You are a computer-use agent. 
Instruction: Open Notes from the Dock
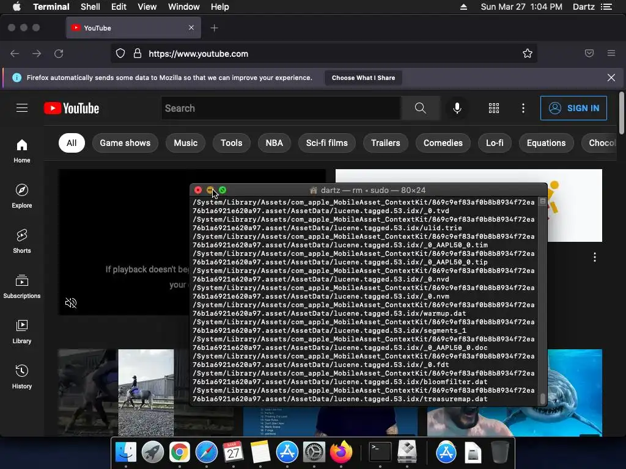pos(260,453)
